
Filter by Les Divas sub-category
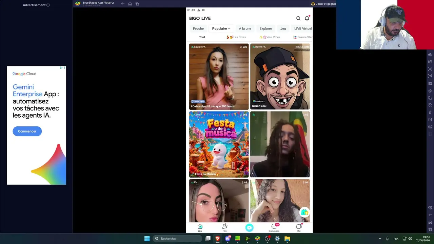click(236, 37)
